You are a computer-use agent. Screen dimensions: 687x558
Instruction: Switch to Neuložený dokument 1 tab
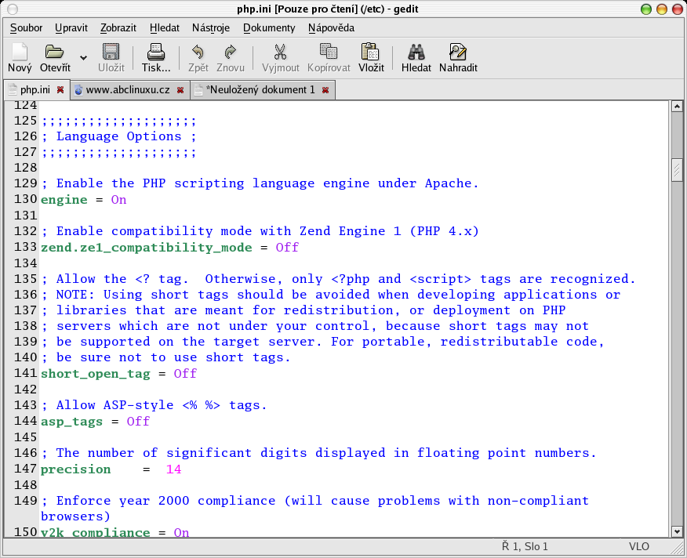260,90
